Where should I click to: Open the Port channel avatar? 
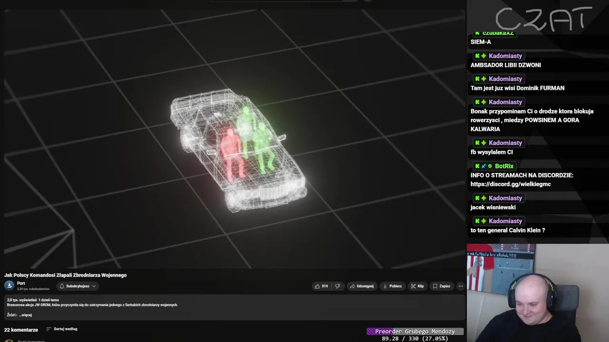coord(9,285)
